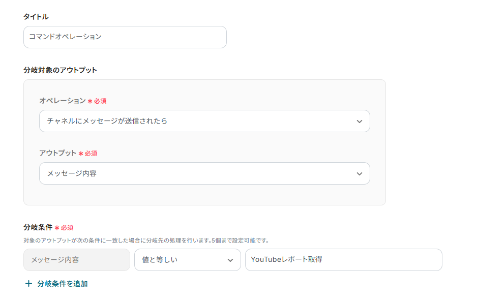Click the chevron icon in the 値と等しい dropdown

(230, 260)
